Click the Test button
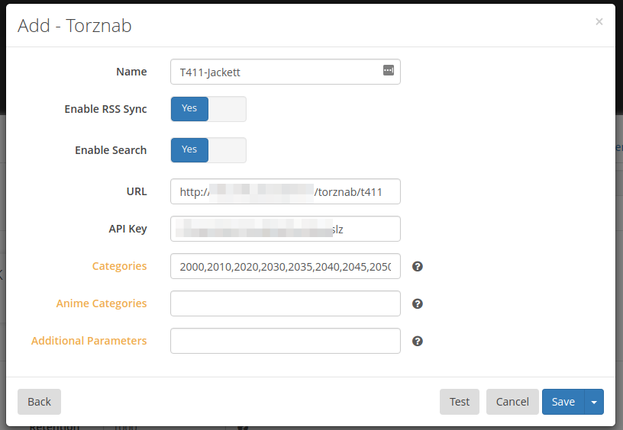This screenshot has height=430, width=623. click(460, 402)
